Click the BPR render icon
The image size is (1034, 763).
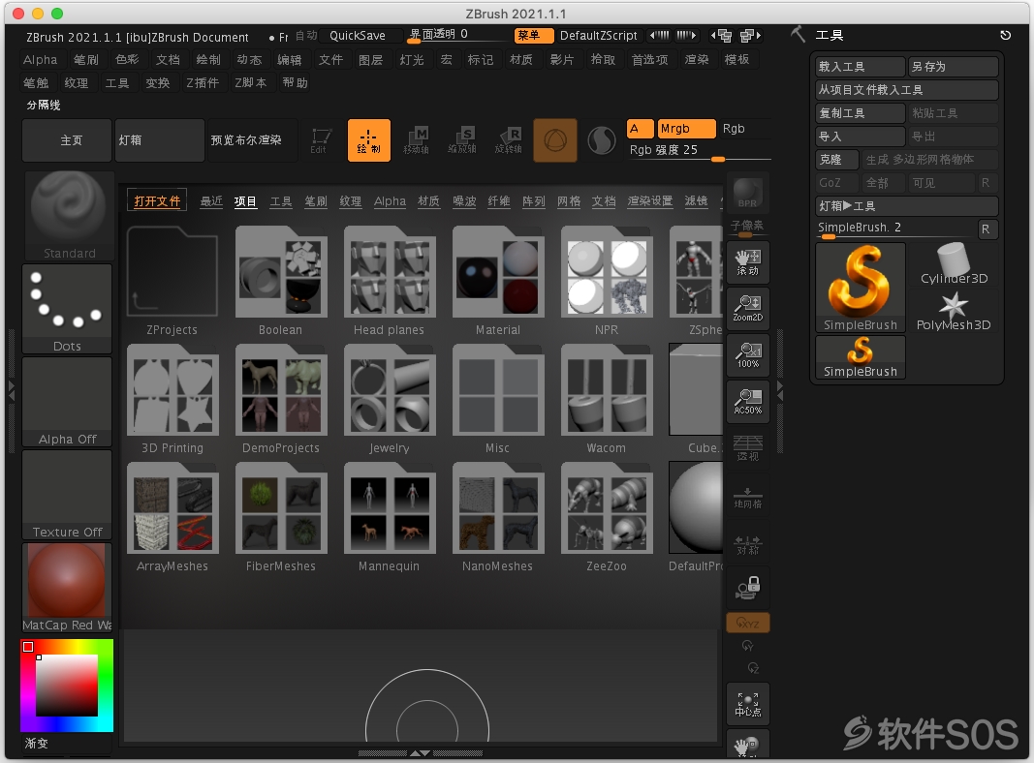click(x=748, y=193)
